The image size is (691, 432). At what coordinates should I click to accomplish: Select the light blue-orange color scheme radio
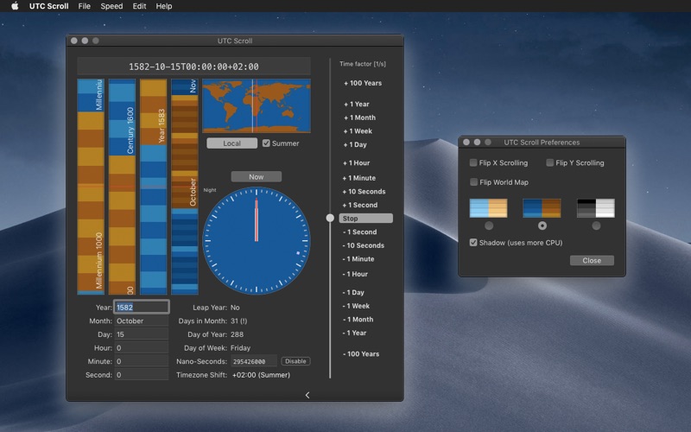[489, 226]
